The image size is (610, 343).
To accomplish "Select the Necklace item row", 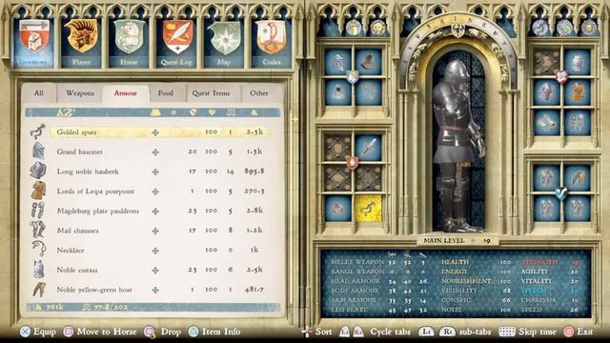I will [161, 250].
